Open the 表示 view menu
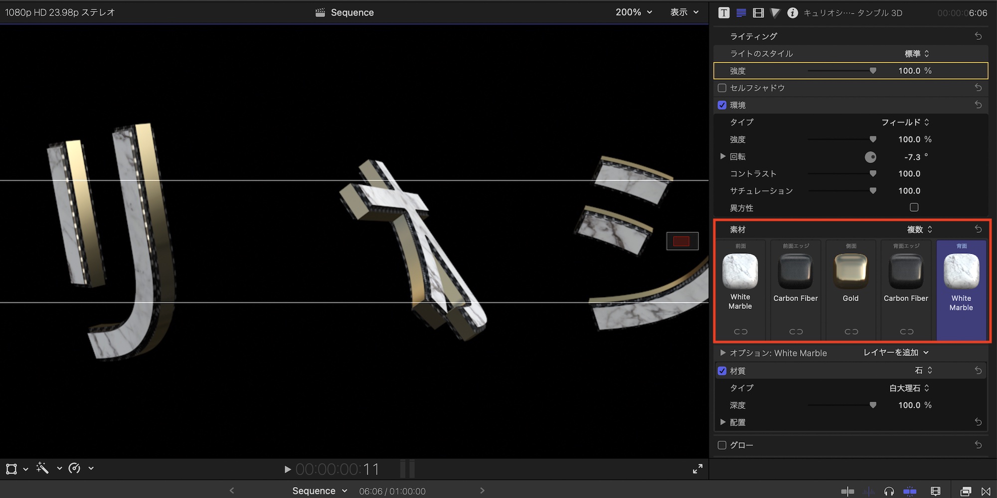 pos(684,12)
